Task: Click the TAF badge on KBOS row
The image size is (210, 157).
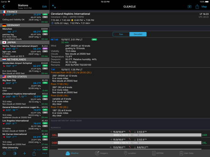Action: (45, 113)
